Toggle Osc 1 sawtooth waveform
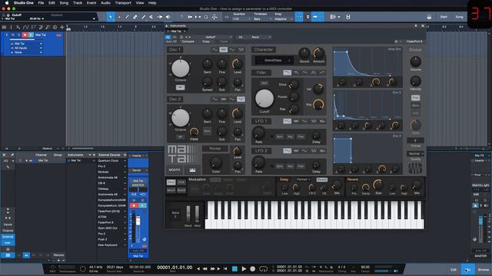 click(224, 49)
